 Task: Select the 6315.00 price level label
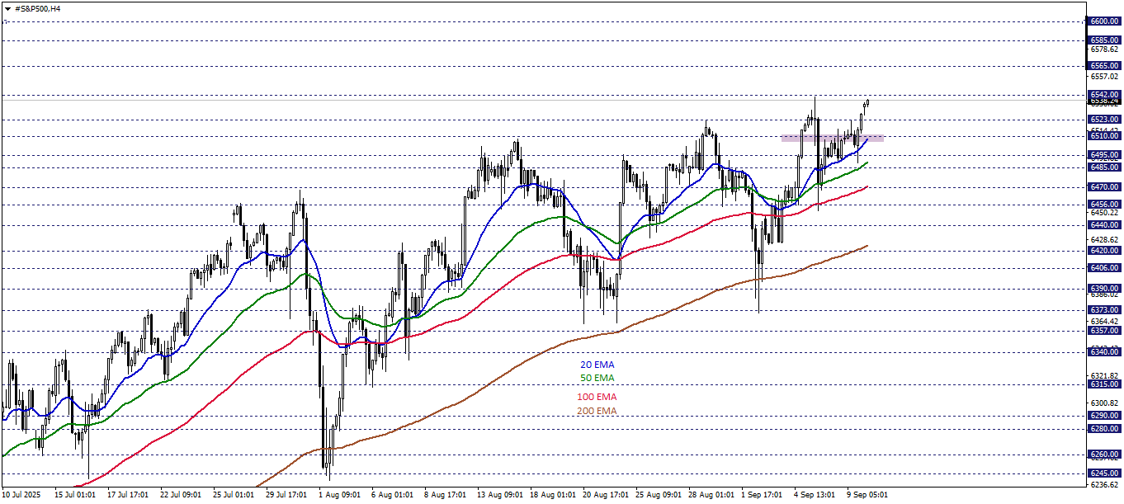pos(1104,384)
